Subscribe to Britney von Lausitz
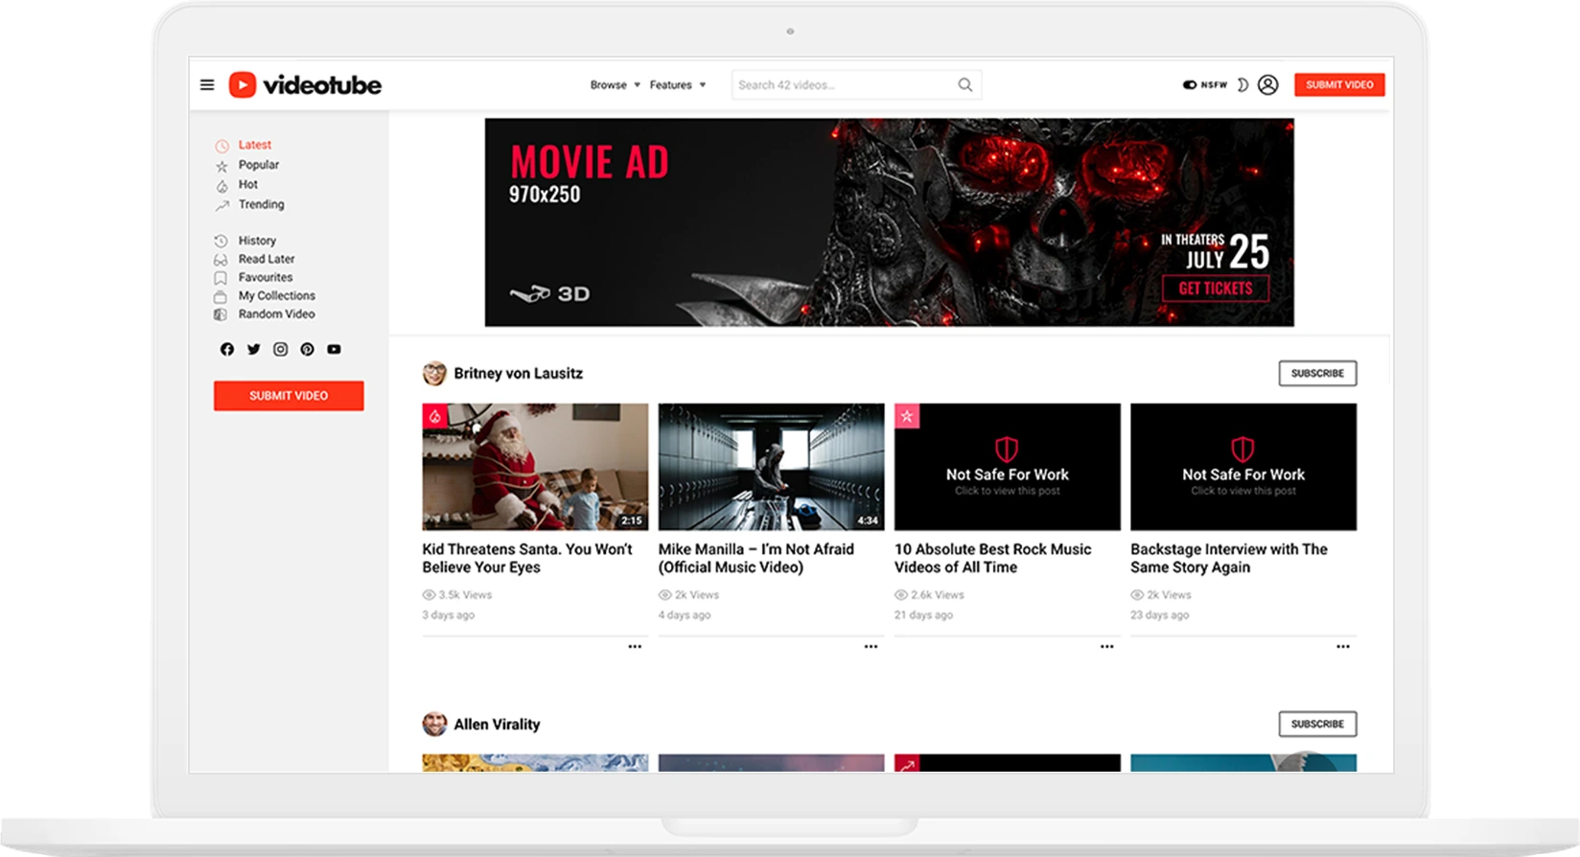Screen dimensions: 1580x857 (x=1317, y=373)
